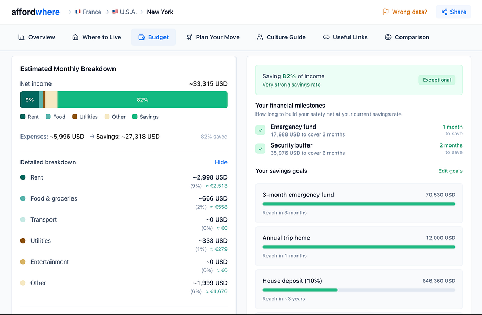Click the ~333 USD utilities amount
The image size is (482, 315).
[213, 240]
